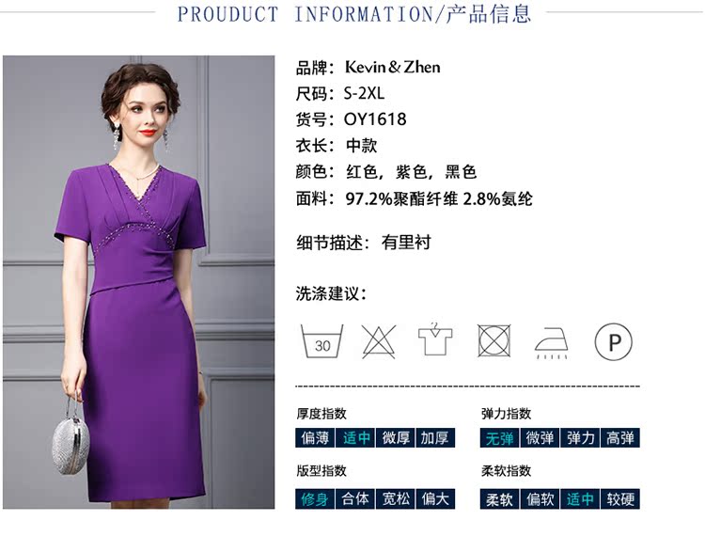705x536 pixels.
Task: Click the circled P dry-clean icon
Action: tap(614, 341)
